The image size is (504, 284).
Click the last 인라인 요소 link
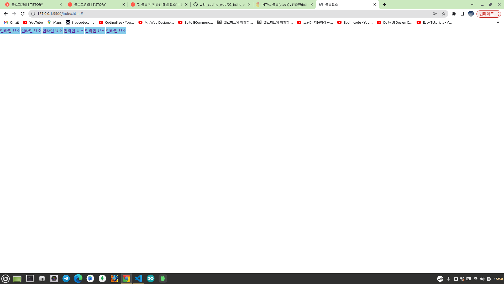pyautogui.click(x=116, y=31)
